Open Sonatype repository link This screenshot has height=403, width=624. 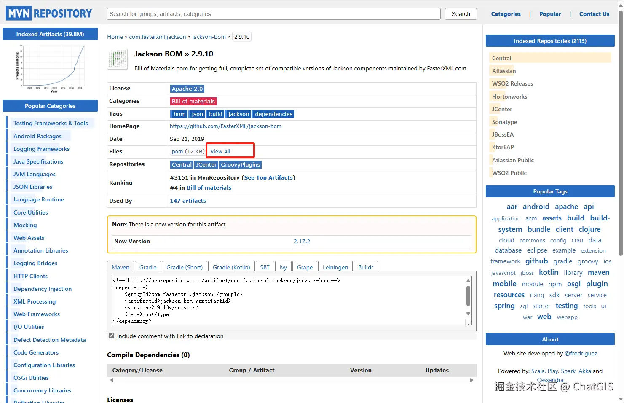coord(504,122)
